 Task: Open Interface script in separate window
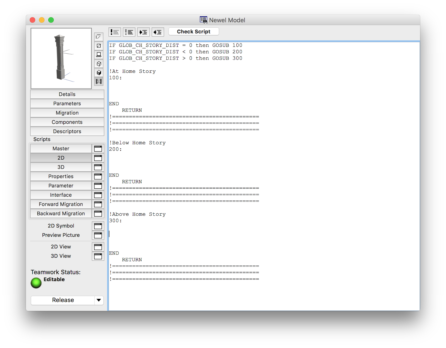[98, 195]
